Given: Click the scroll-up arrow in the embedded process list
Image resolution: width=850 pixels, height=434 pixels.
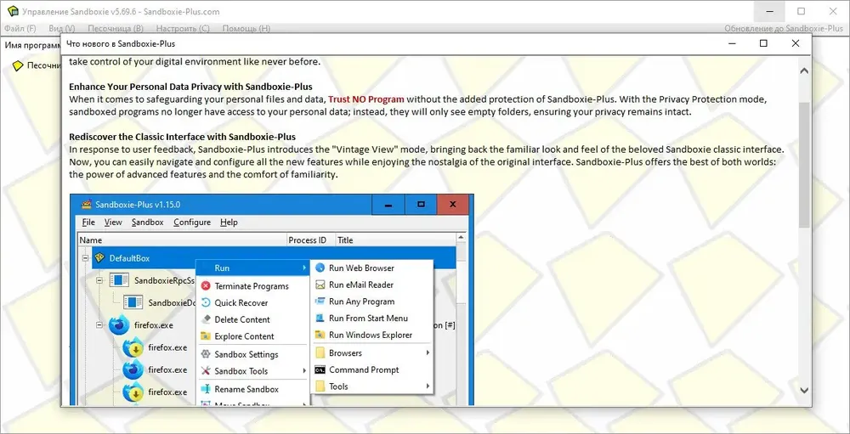Looking at the screenshot, I should [x=462, y=238].
